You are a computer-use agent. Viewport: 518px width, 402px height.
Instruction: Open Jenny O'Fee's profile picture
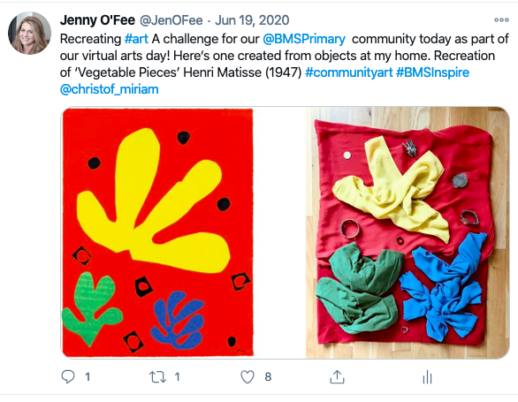29,33
